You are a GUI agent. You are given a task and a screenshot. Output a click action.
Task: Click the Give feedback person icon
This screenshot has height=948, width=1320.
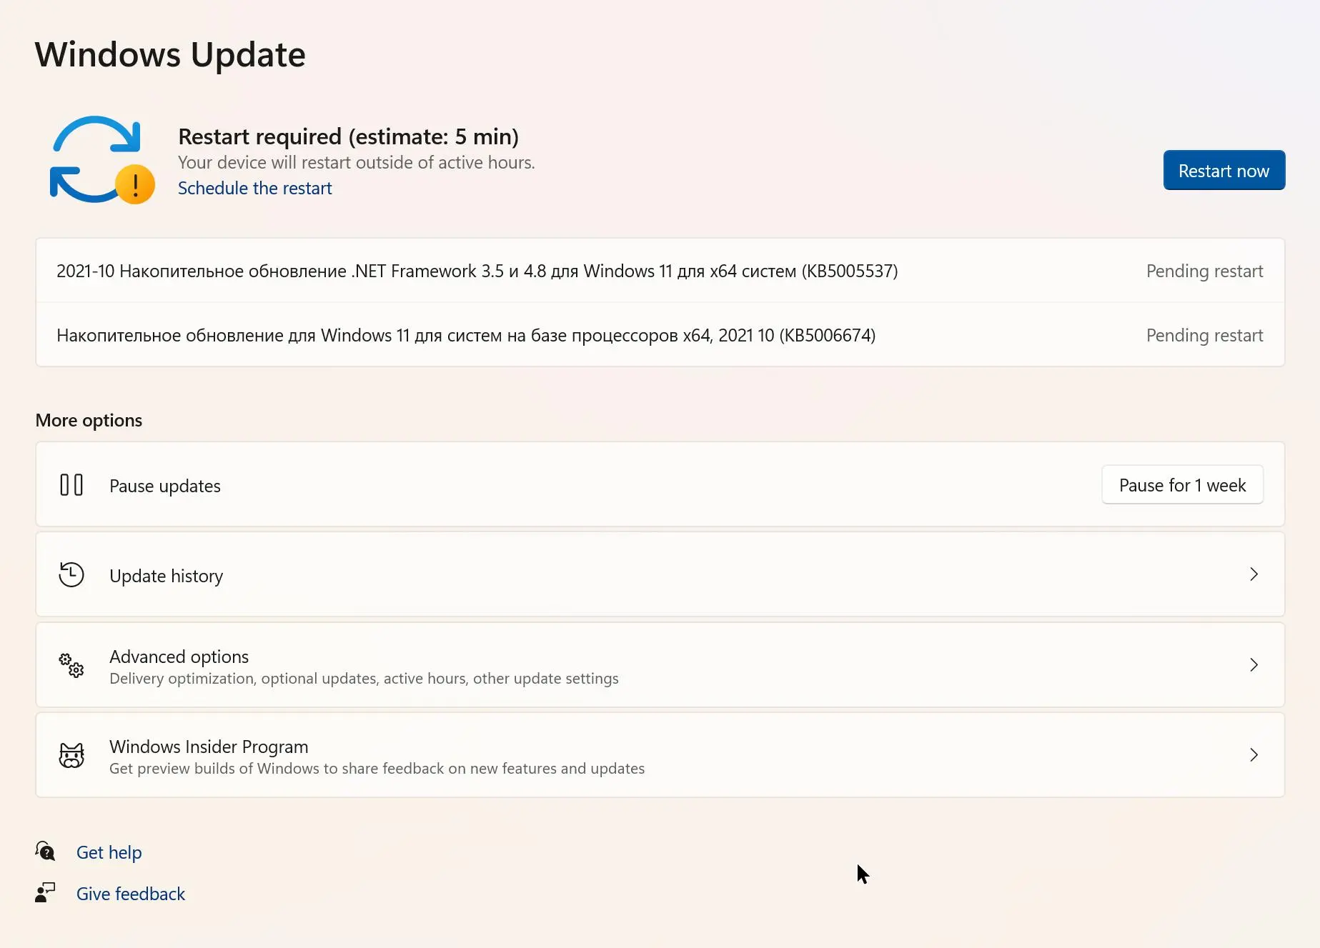[45, 892]
